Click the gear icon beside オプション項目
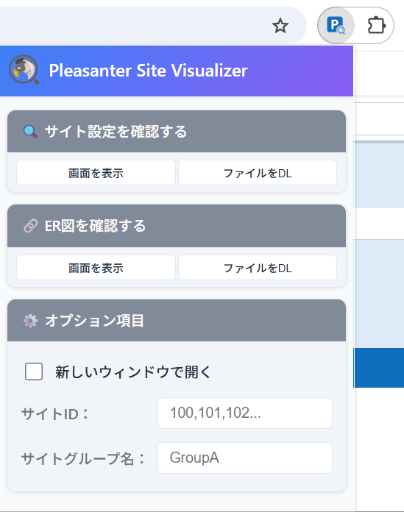Viewport: 404px width, 512px height. point(30,321)
